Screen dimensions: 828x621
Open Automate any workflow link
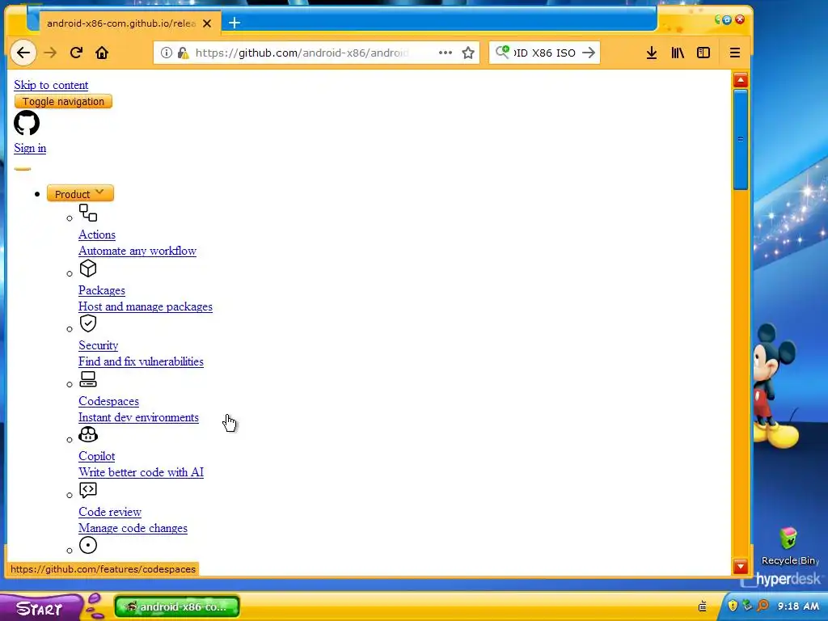[x=137, y=251]
